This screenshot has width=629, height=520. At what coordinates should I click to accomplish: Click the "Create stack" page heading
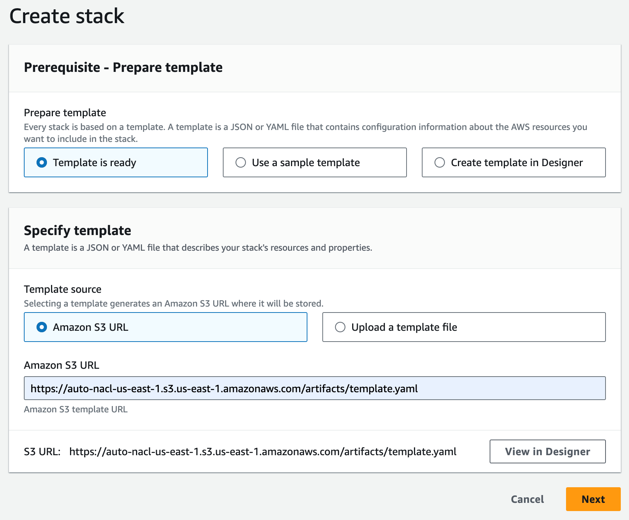pos(67,16)
